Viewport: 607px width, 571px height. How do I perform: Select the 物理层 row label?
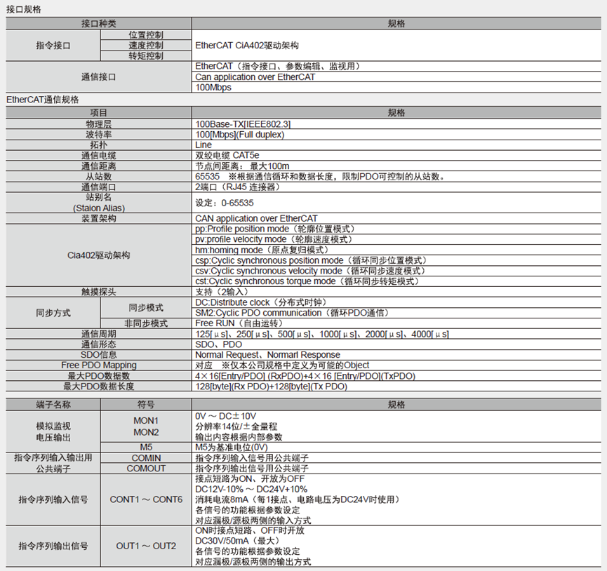pos(99,123)
